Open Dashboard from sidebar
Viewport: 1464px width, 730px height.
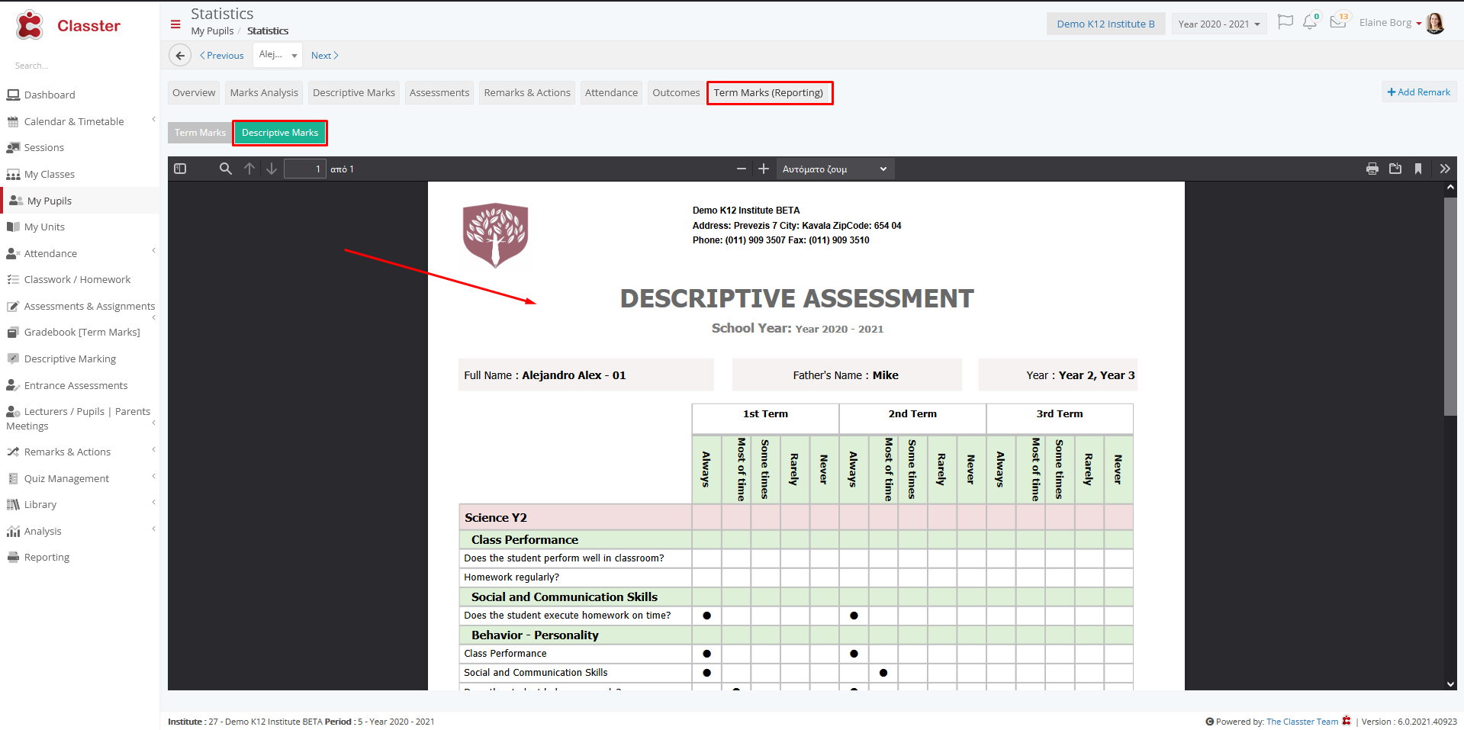50,95
